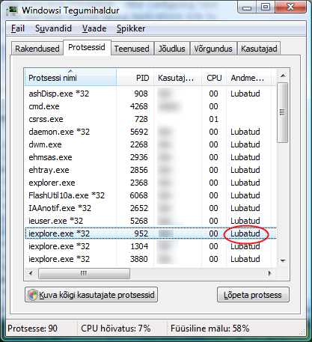312x342 pixels.
Task: Switch to the Jõudlus tab
Action: click(172, 49)
